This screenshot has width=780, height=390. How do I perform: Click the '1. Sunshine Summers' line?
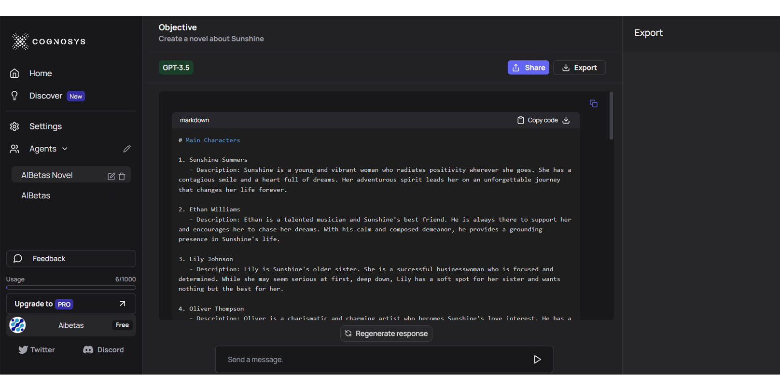tap(213, 160)
